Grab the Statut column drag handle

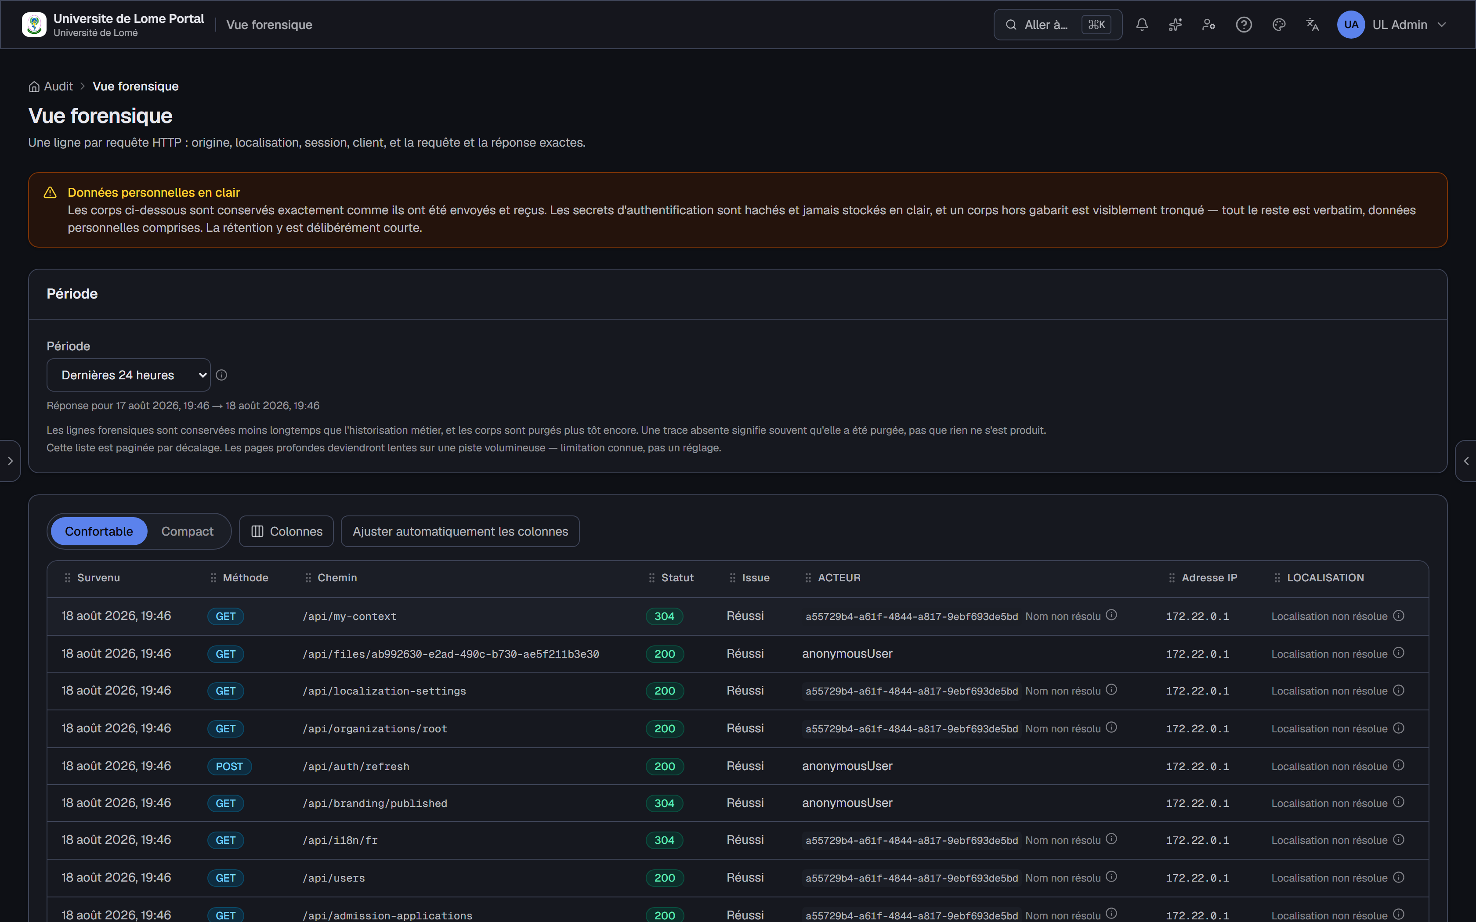click(651, 577)
